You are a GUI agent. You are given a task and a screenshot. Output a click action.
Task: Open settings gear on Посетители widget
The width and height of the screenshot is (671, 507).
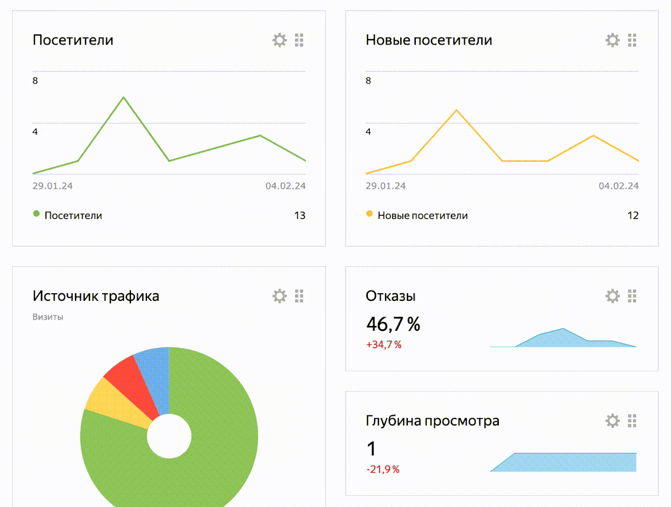point(279,40)
